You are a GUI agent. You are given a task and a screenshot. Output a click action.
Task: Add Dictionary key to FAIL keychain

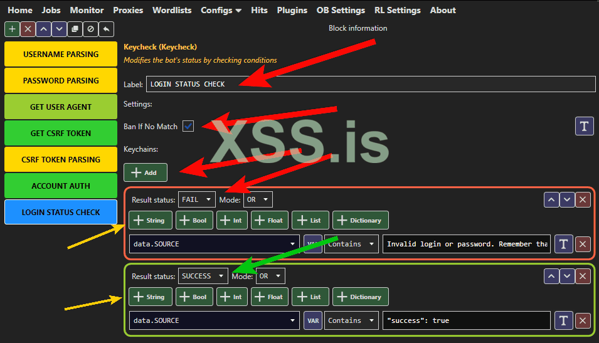click(361, 220)
